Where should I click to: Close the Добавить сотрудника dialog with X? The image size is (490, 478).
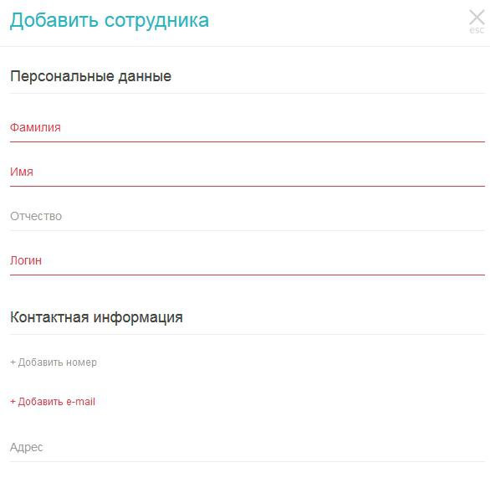477,18
